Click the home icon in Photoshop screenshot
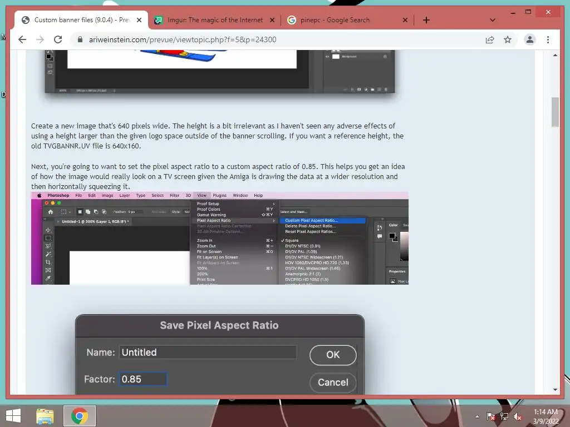This screenshot has height=427, width=570. tap(51, 212)
